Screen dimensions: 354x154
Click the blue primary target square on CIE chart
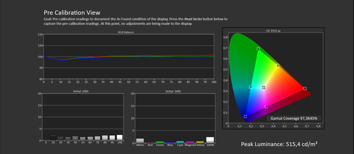245,117
